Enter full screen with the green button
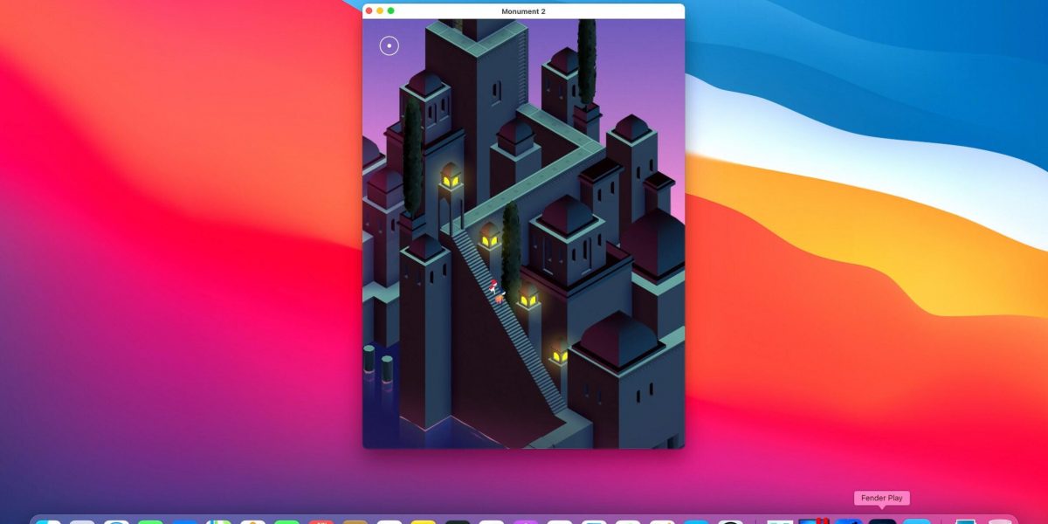This screenshot has width=1048, height=524. point(390,10)
